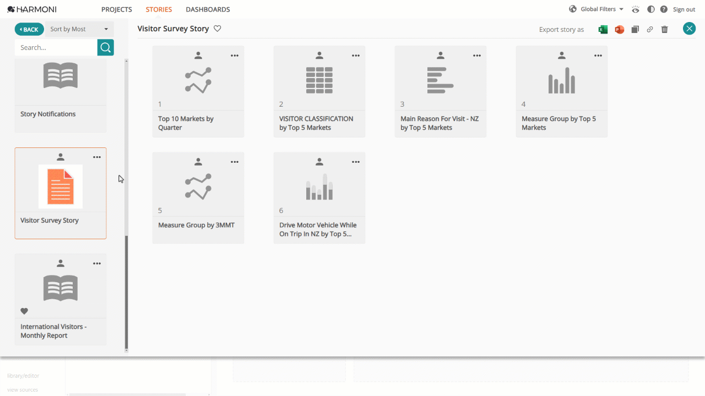Click line chart icon of Top 10 Markets
The image size is (705, 396).
pyautogui.click(x=198, y=80)
